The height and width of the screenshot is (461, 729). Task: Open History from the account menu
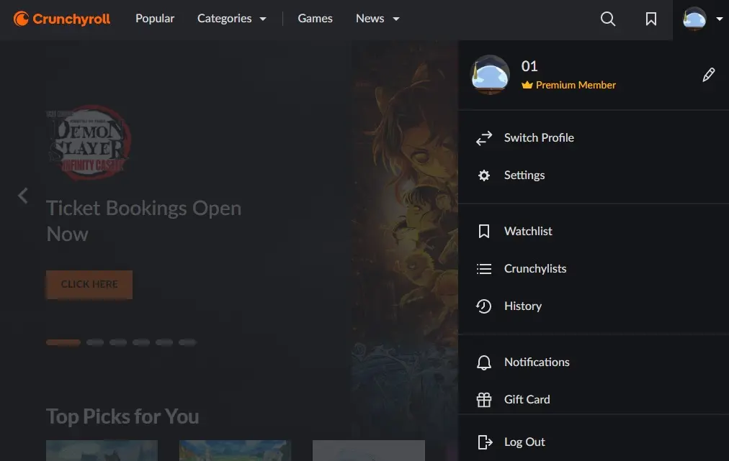point(594,306)
